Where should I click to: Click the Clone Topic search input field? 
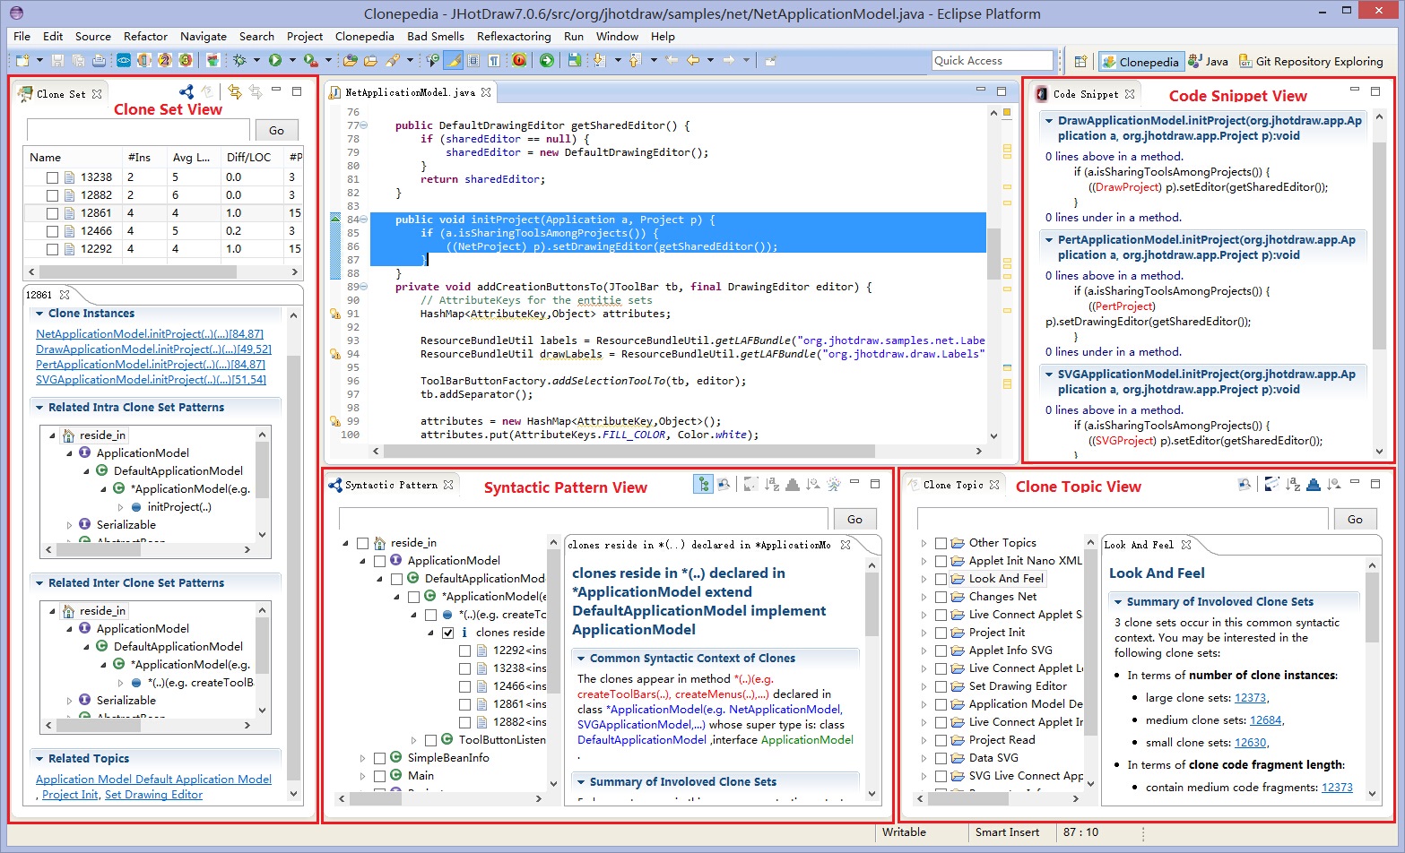click(1122, 519)
